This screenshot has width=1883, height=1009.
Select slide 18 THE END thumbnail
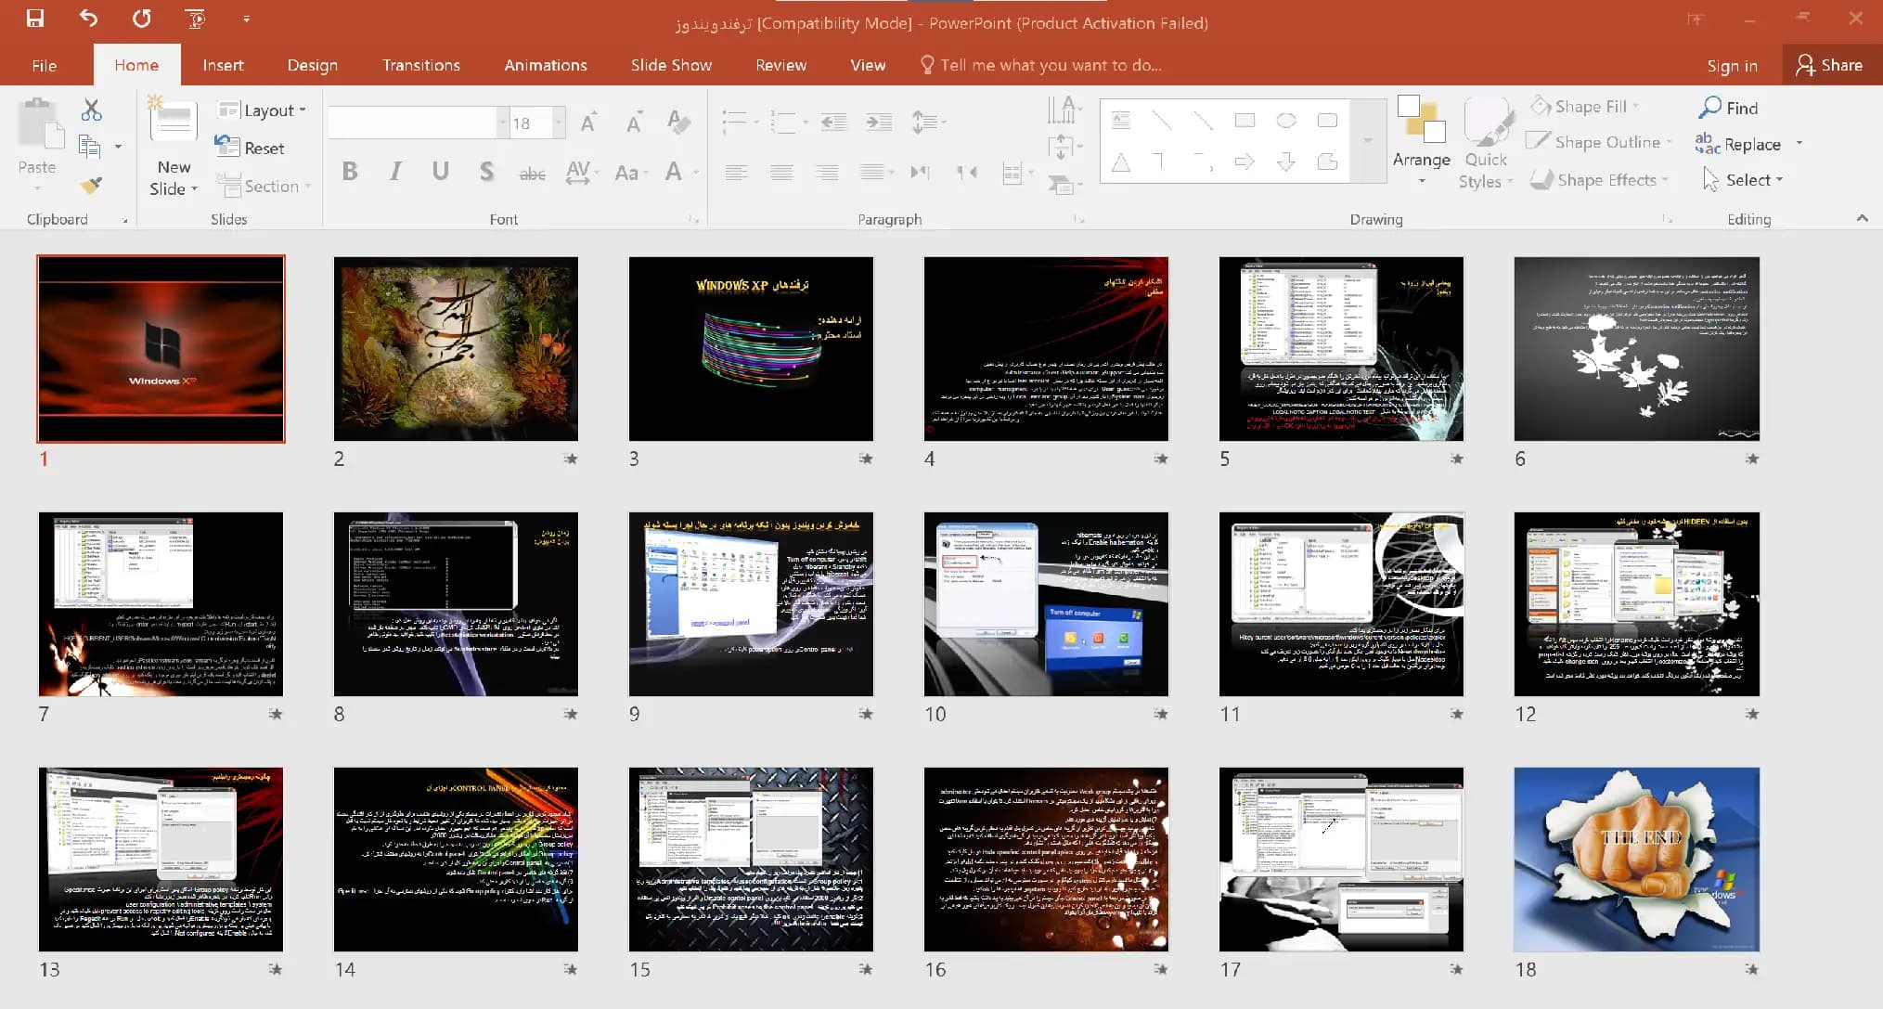1636,860
